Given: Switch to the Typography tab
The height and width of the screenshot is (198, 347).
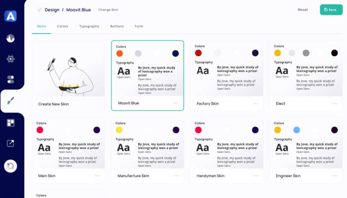Looking at the screenshot, I should pos(89,26).
